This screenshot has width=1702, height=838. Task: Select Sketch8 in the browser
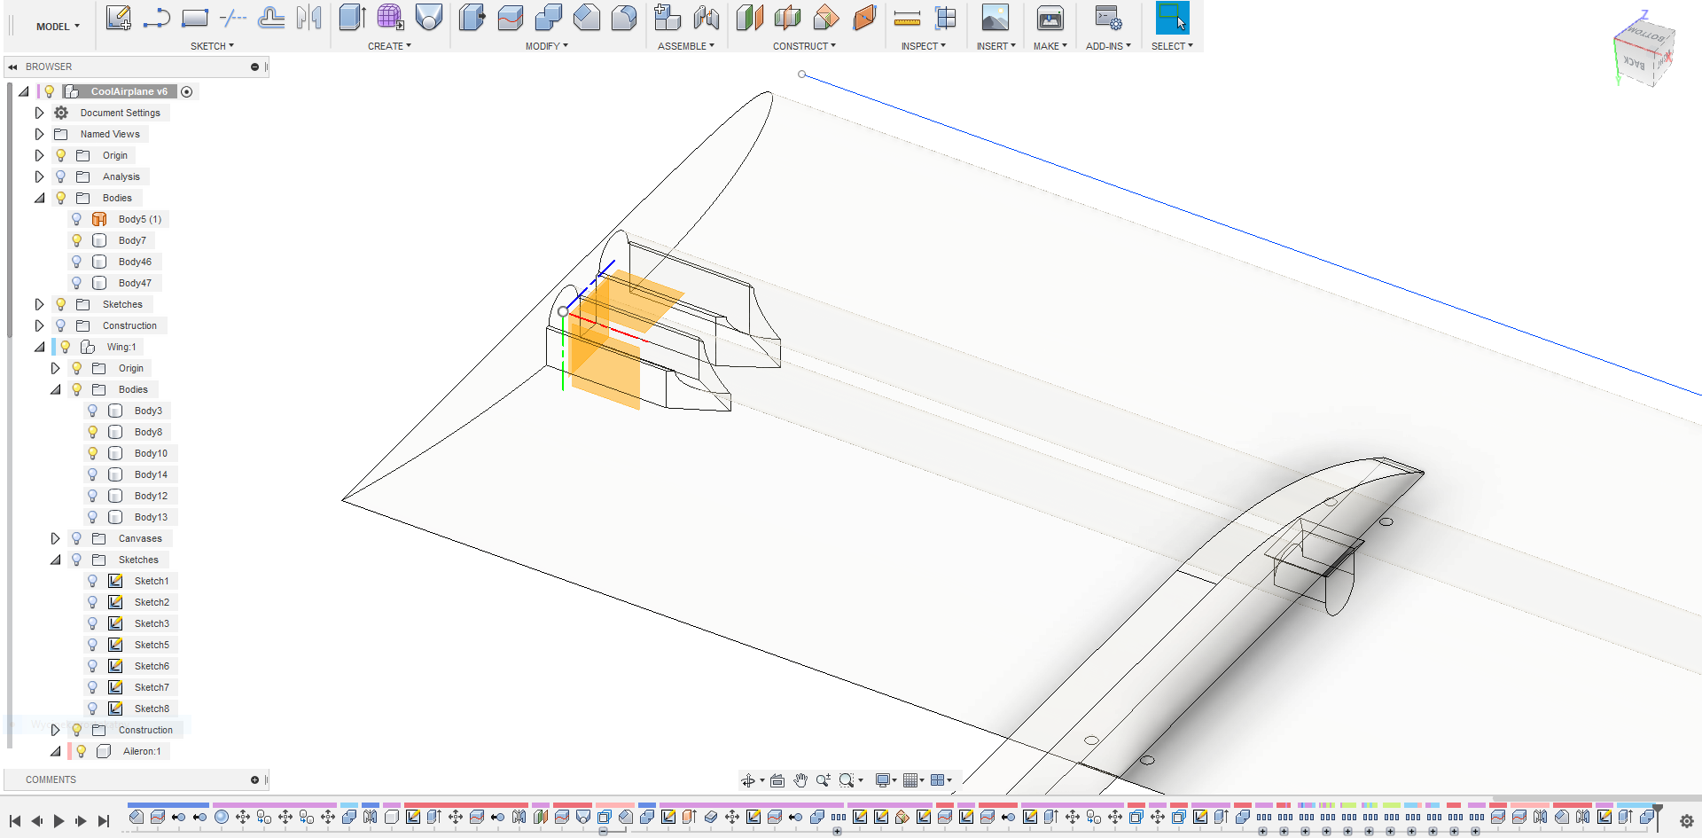coord(152,709)
